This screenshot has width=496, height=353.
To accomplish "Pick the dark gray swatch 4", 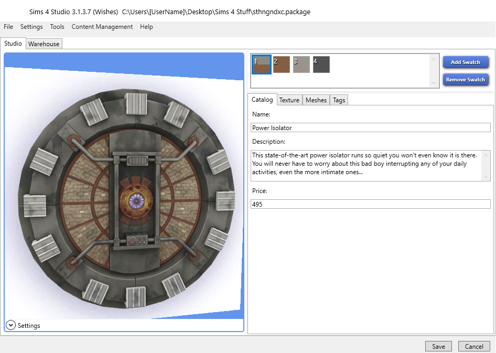I will pos(321,65).
